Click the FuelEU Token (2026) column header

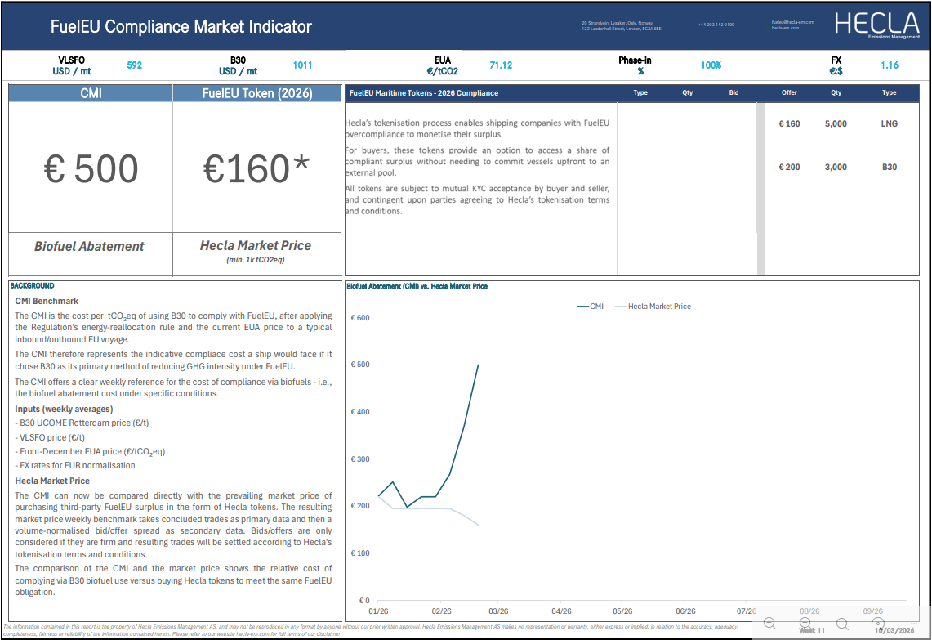(257, 93)
